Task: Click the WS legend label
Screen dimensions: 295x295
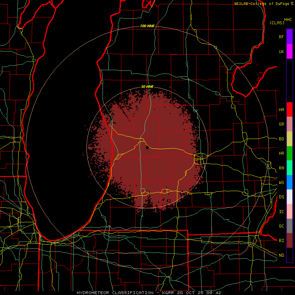Action: 282,182
